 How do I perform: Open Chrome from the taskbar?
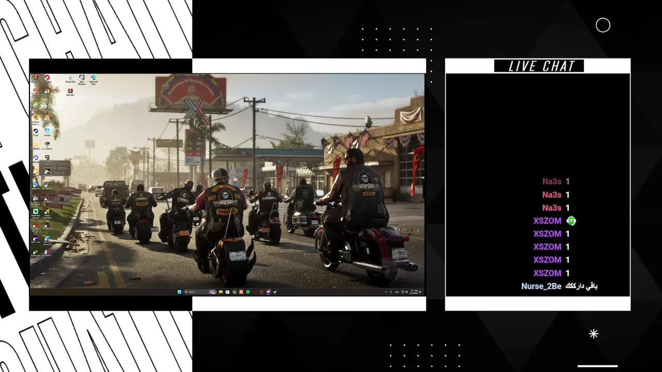[x=234, y=292]
